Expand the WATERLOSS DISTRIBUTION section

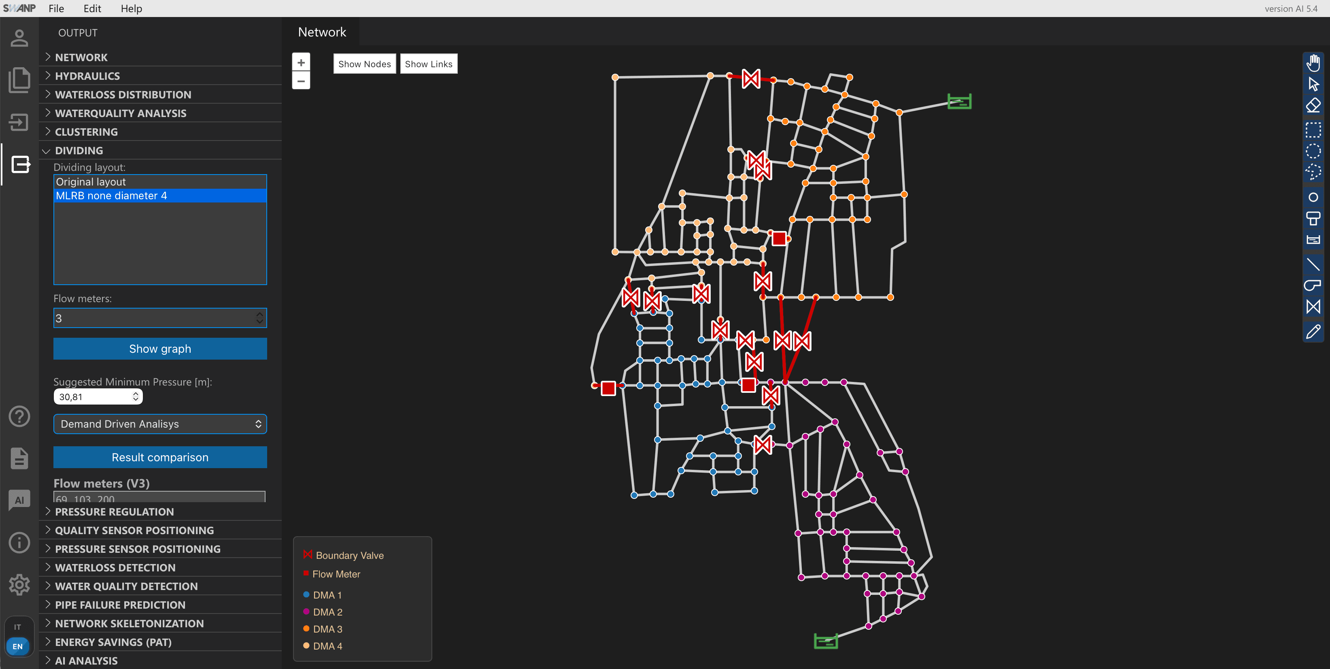[x=160, y=94]
